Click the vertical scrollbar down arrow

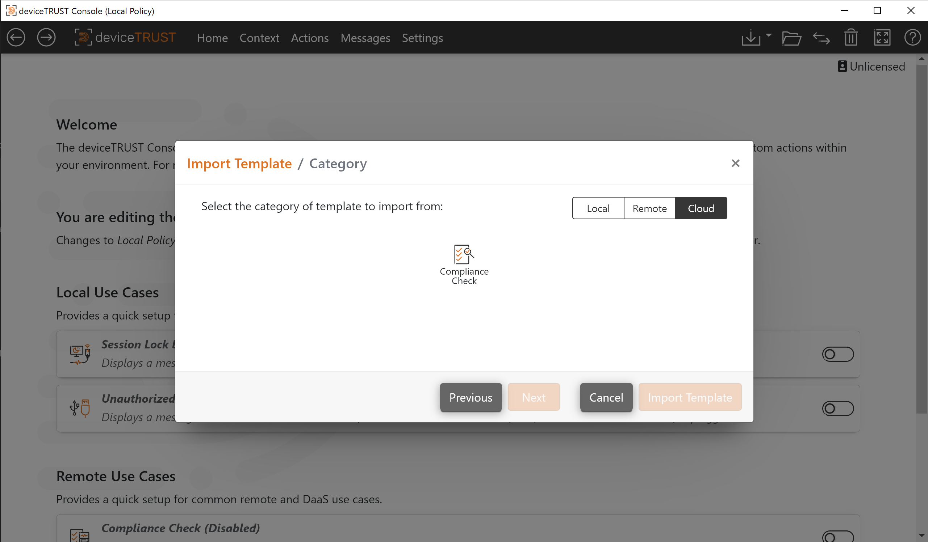tap(922, 536)
